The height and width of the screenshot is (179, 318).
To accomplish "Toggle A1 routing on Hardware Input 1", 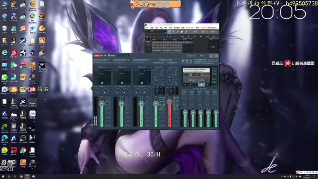I will point(108,97).
